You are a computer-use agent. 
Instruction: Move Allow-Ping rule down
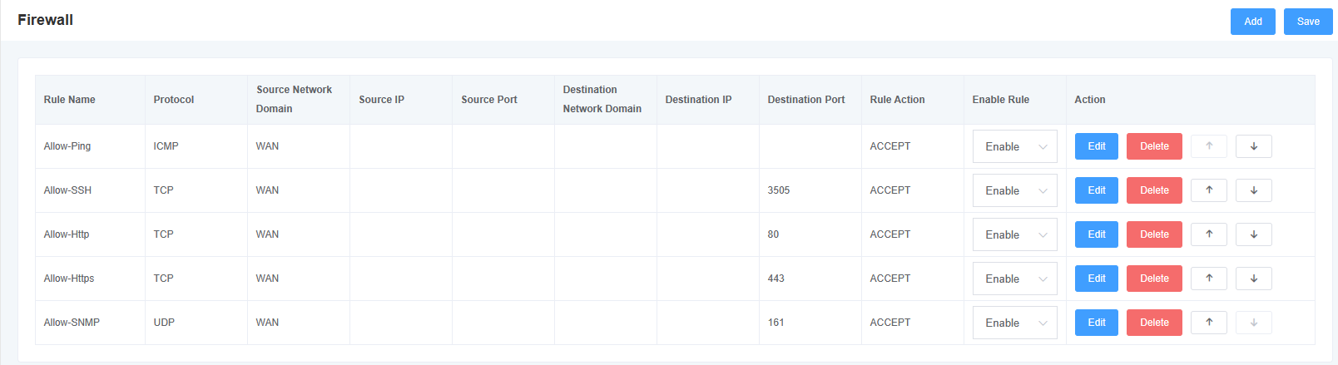(1254, 146)
